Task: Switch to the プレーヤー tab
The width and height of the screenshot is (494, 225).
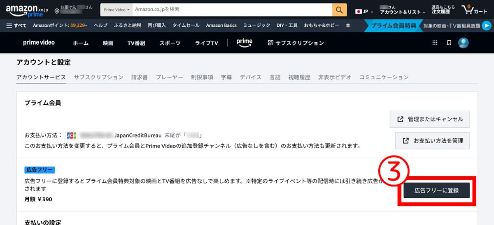Action: click(x=169, y=77)
